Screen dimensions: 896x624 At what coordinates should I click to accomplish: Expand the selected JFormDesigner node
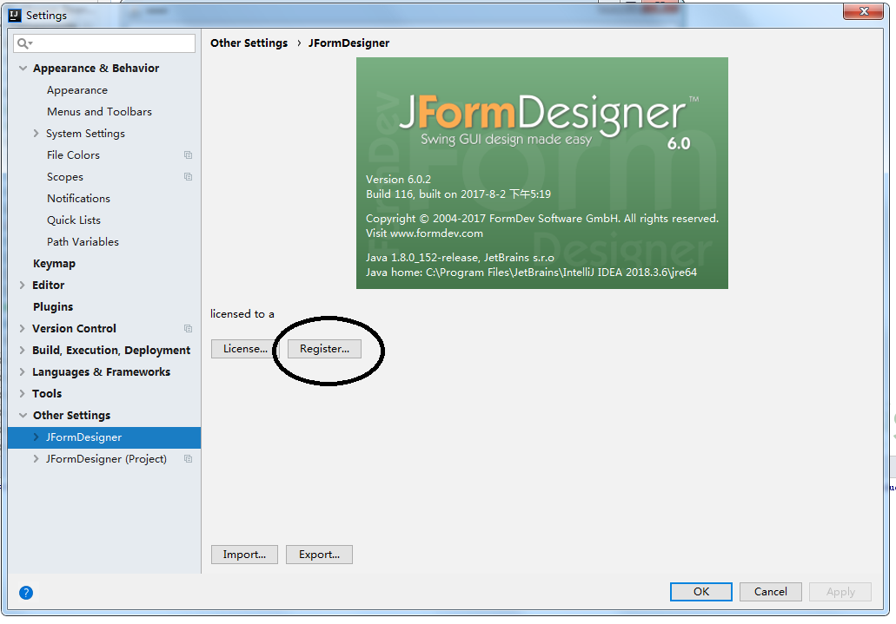pos(36,437)
